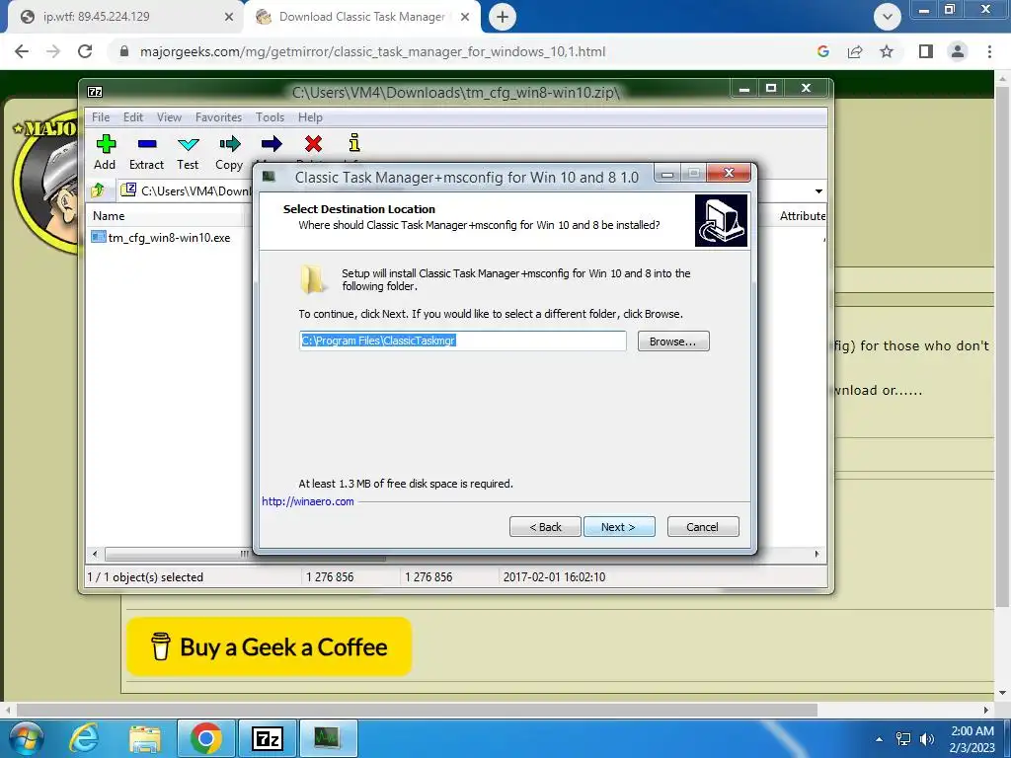Click Buy a Geek a Coffee button
1011x758 pixels.
269,646
